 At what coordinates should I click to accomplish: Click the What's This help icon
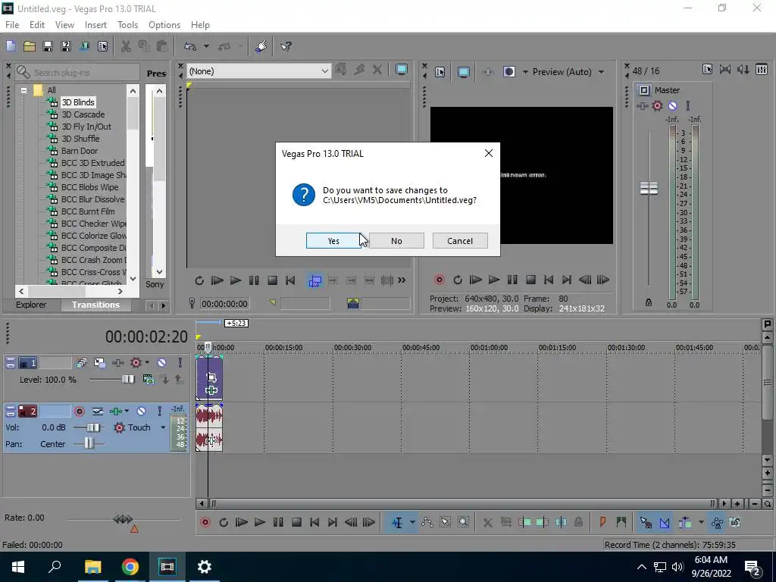[x=286, y=46]
